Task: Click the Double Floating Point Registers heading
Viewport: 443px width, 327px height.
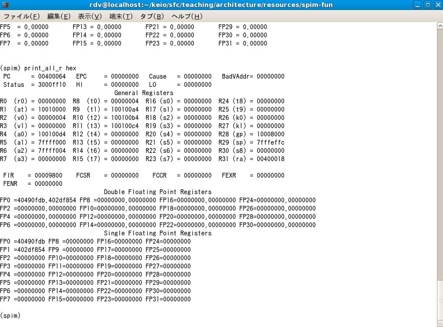Action: (158, 192)
